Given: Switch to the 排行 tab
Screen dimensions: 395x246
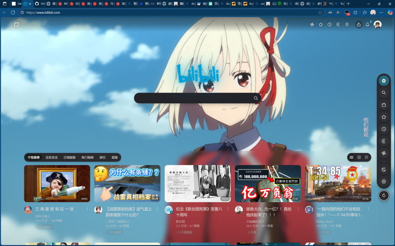Looking at the screenshot, I should pos(103,157).
